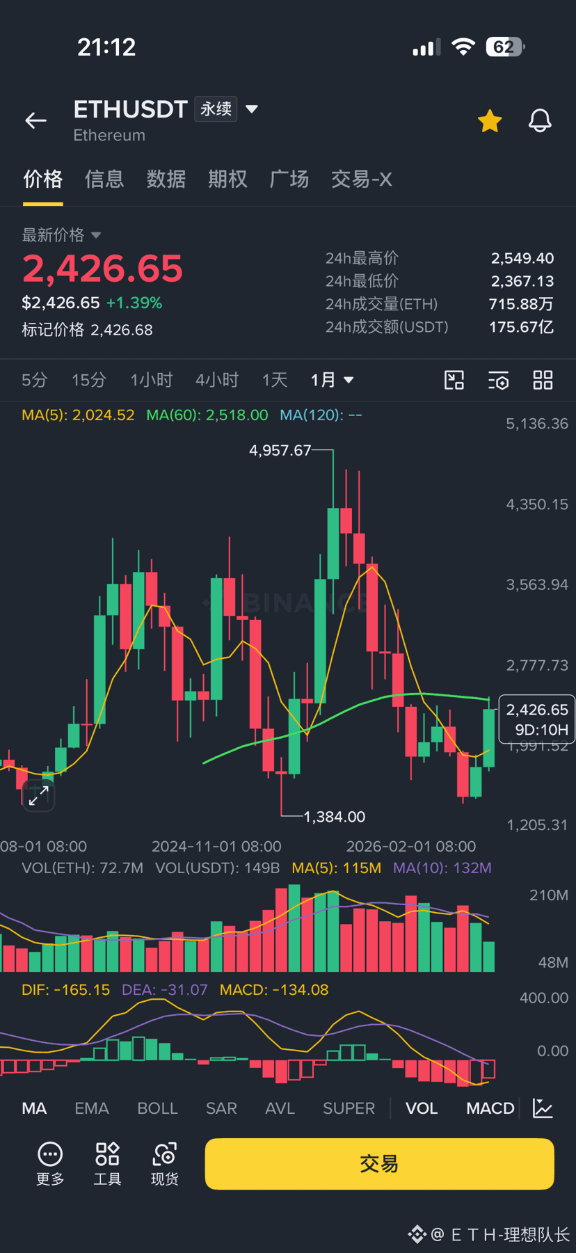This screenshot has width=576, height=1253.
Task: Click the DIF: -165.15 value
Action: tap(65, 990)
